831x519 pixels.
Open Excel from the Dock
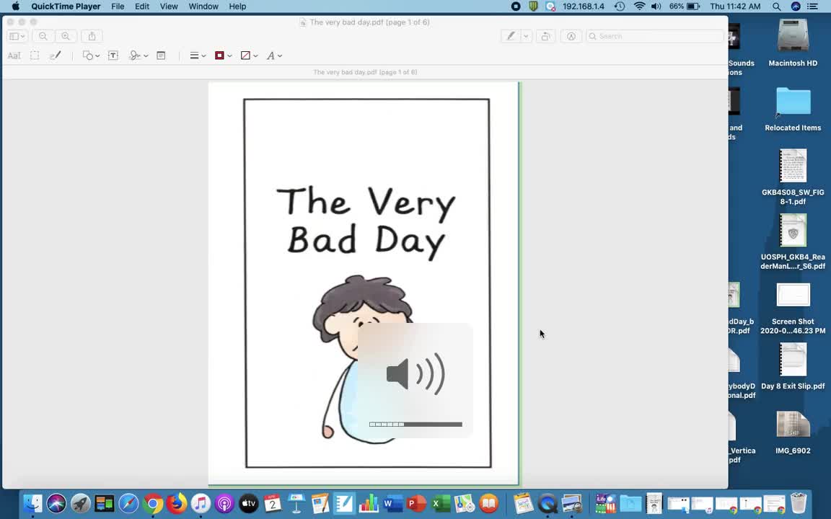[x=441, y=503]
